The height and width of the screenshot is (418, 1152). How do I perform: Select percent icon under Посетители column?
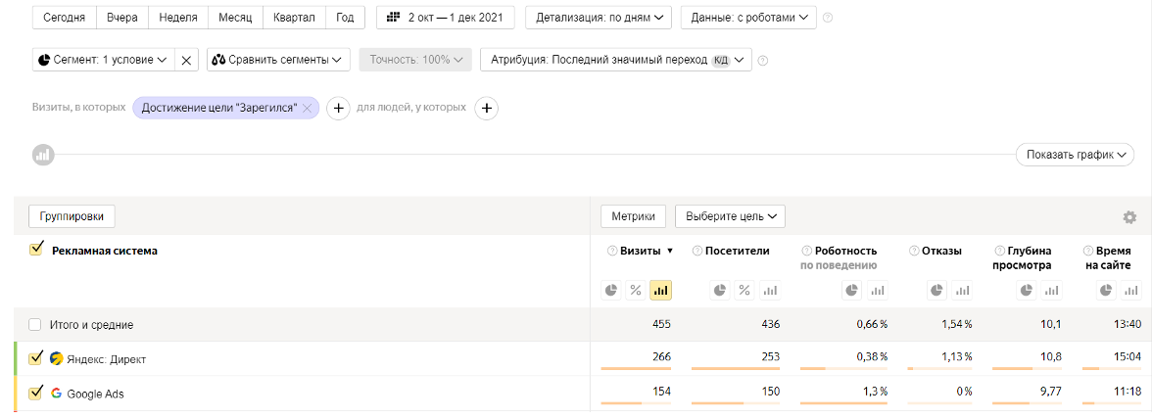[x=744, y=290]
